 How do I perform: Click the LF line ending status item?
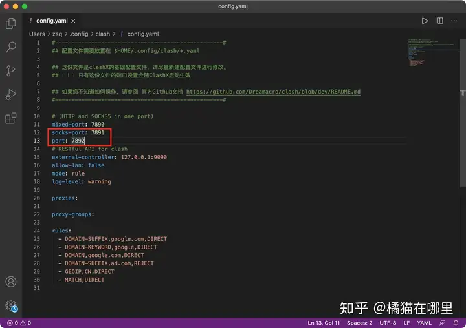coord(406,323)
